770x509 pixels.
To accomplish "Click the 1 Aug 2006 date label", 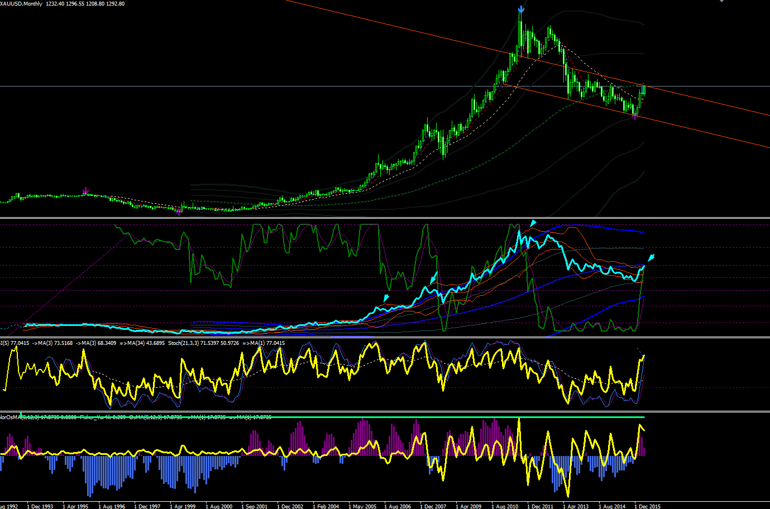I will click(398, 506).
